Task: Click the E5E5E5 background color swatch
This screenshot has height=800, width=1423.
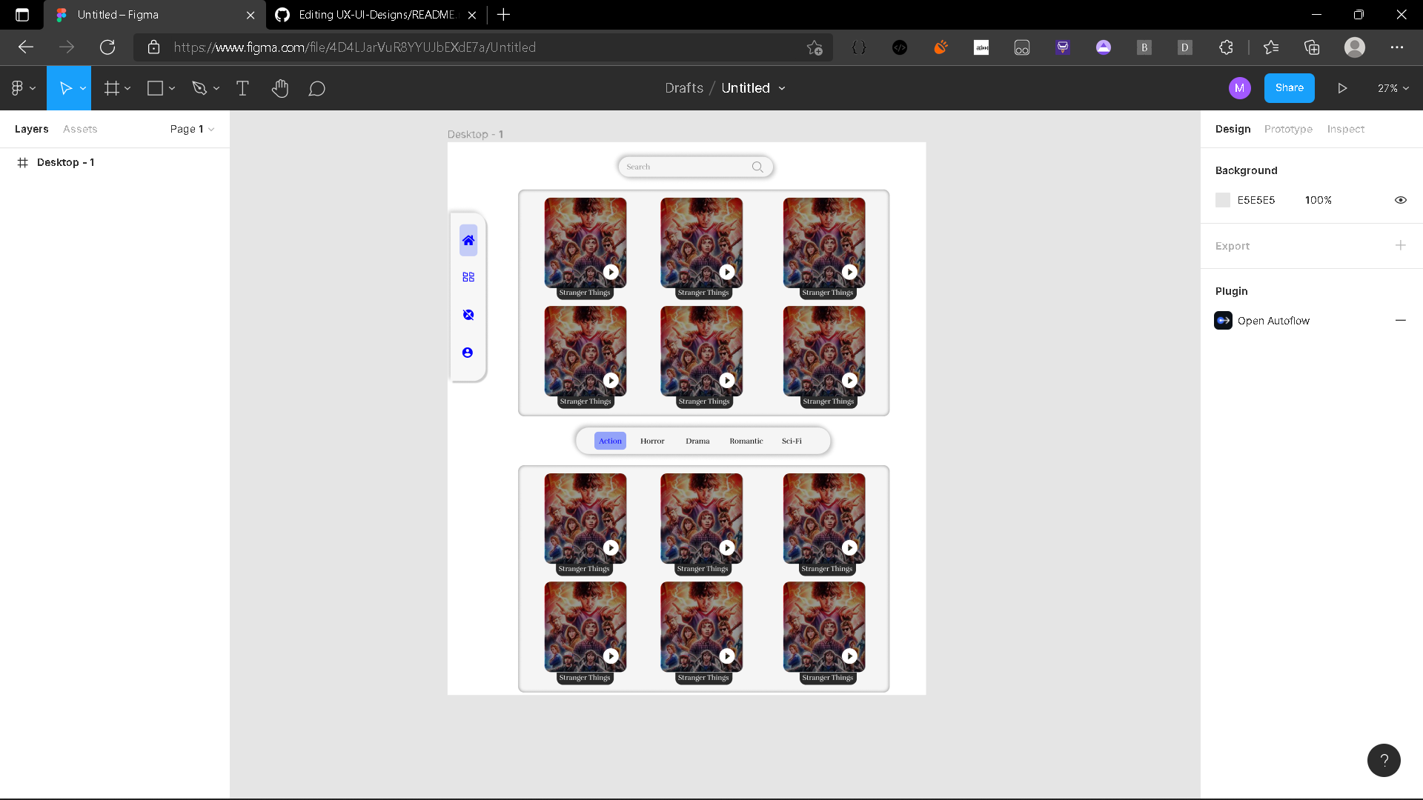Action: tap(1223, 200)
